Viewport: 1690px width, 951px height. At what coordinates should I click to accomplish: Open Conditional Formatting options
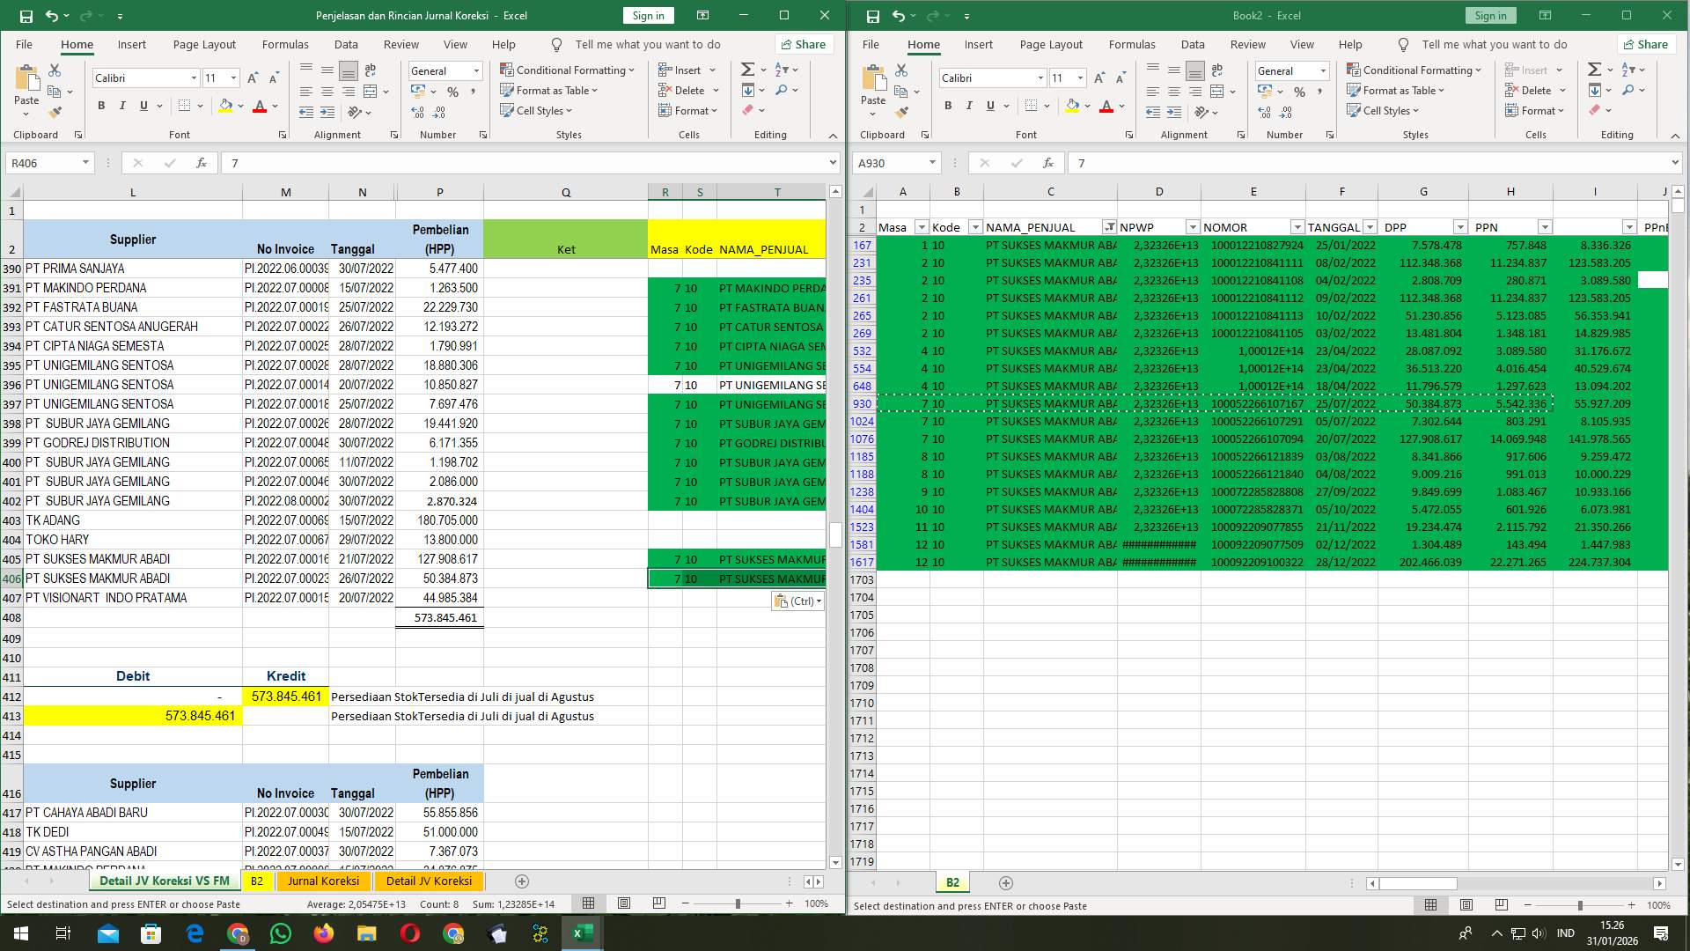tap(568, 70)
